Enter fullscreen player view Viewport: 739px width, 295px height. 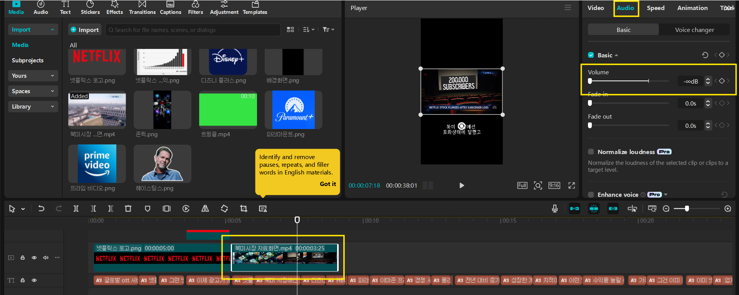571,185
